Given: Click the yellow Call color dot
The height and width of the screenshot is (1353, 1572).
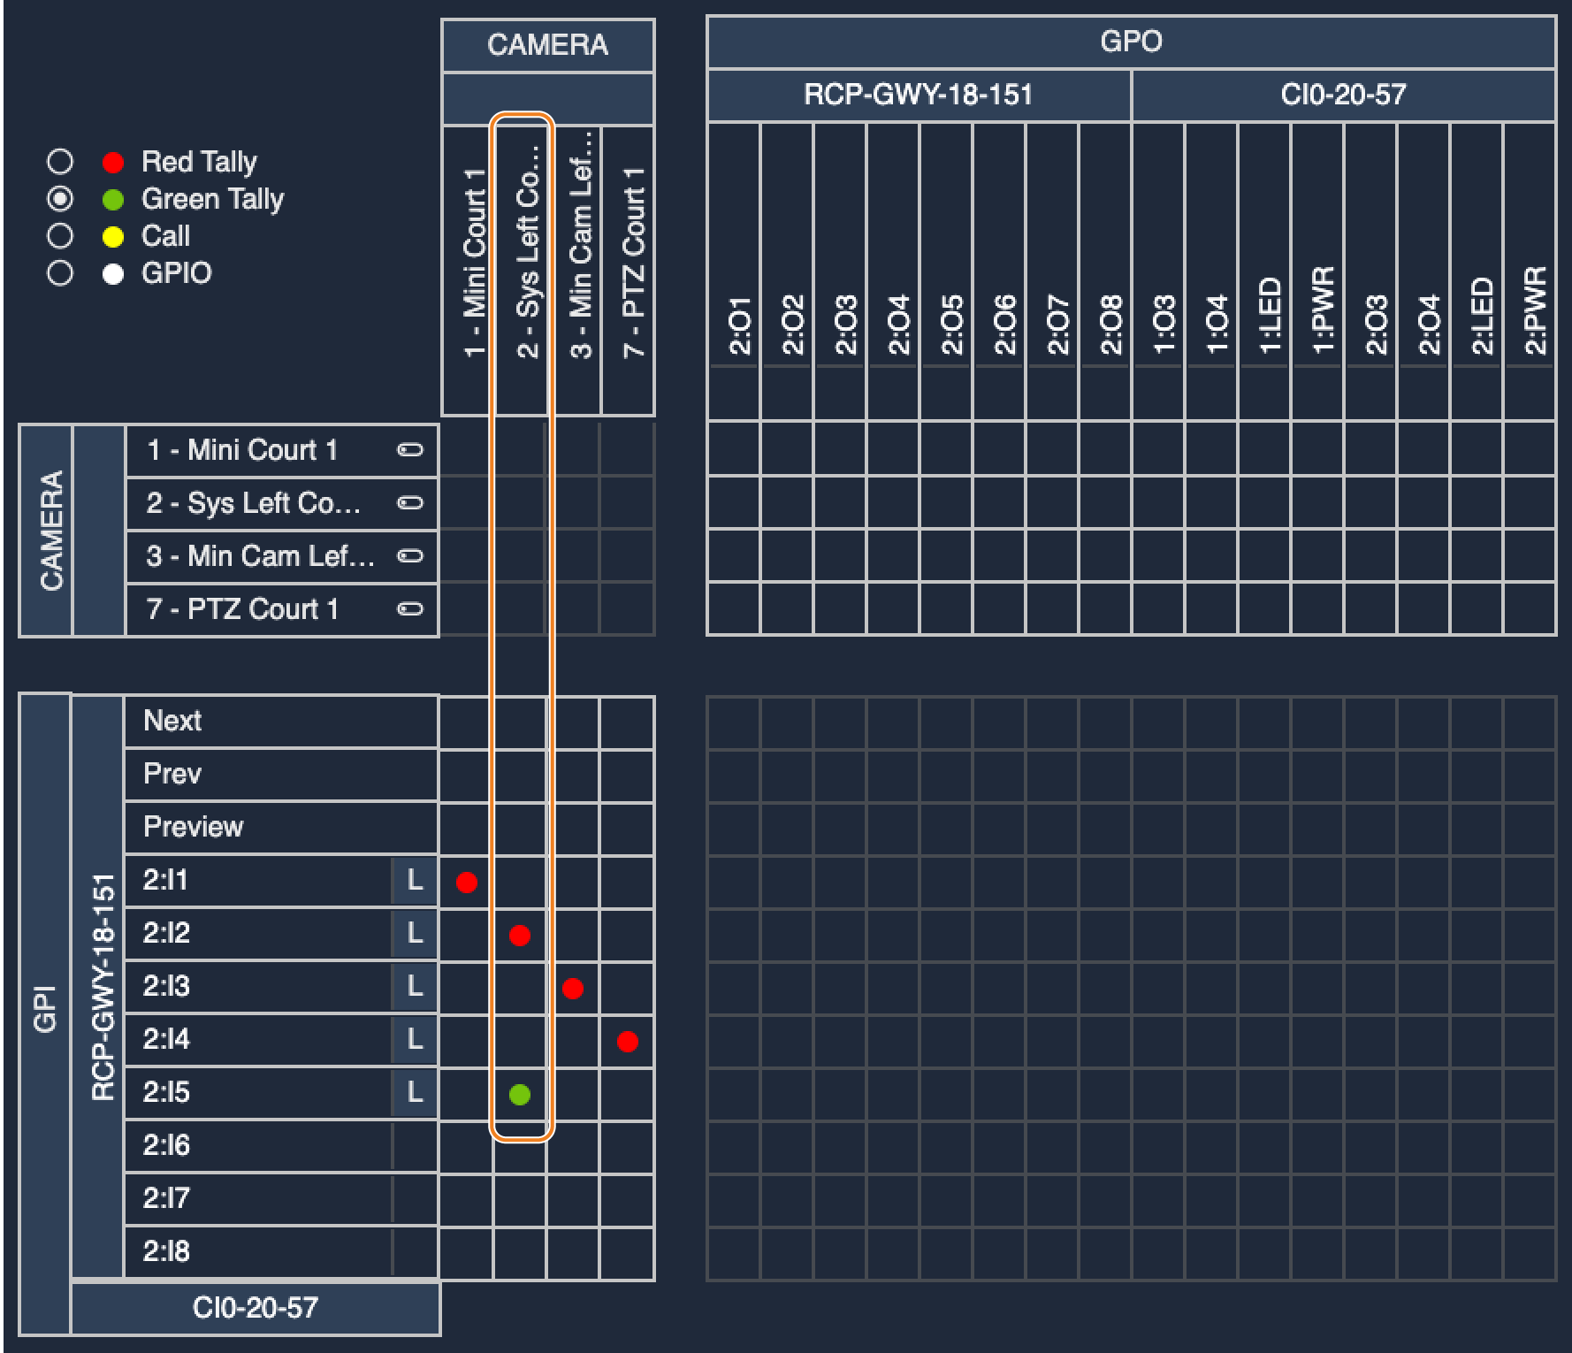Looking at the screenshot, I should pyautogui.click(x=113, y=237).
